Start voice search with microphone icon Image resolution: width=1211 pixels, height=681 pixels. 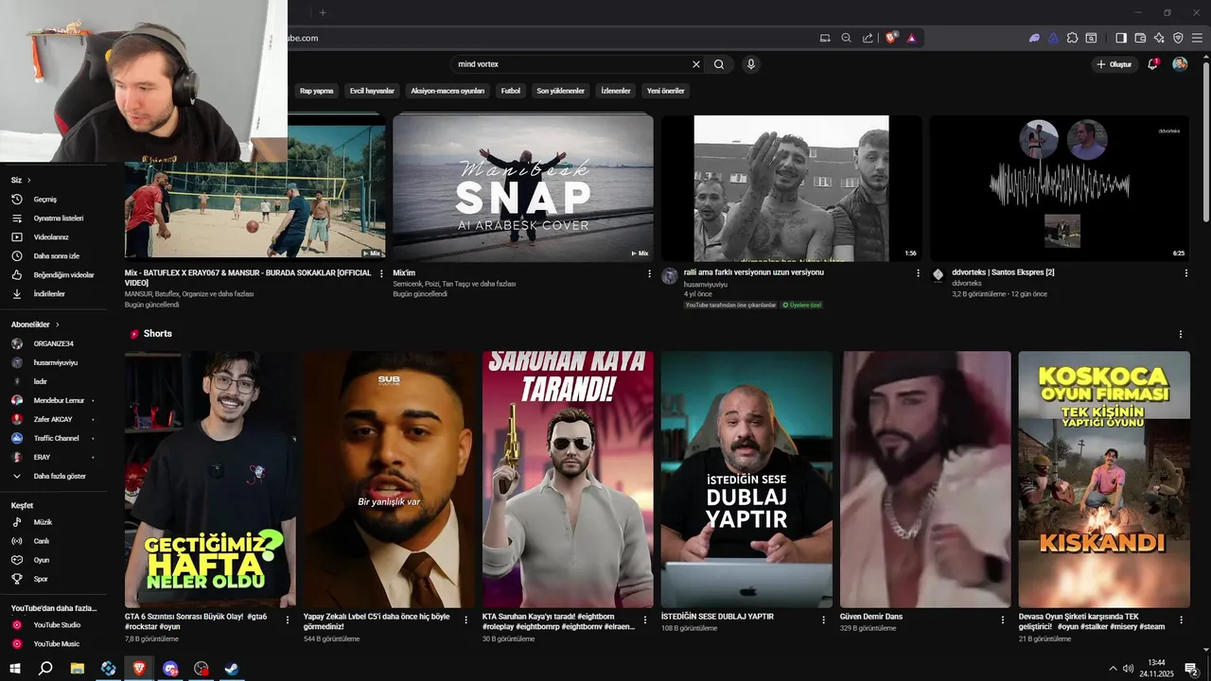click(751, 64)
